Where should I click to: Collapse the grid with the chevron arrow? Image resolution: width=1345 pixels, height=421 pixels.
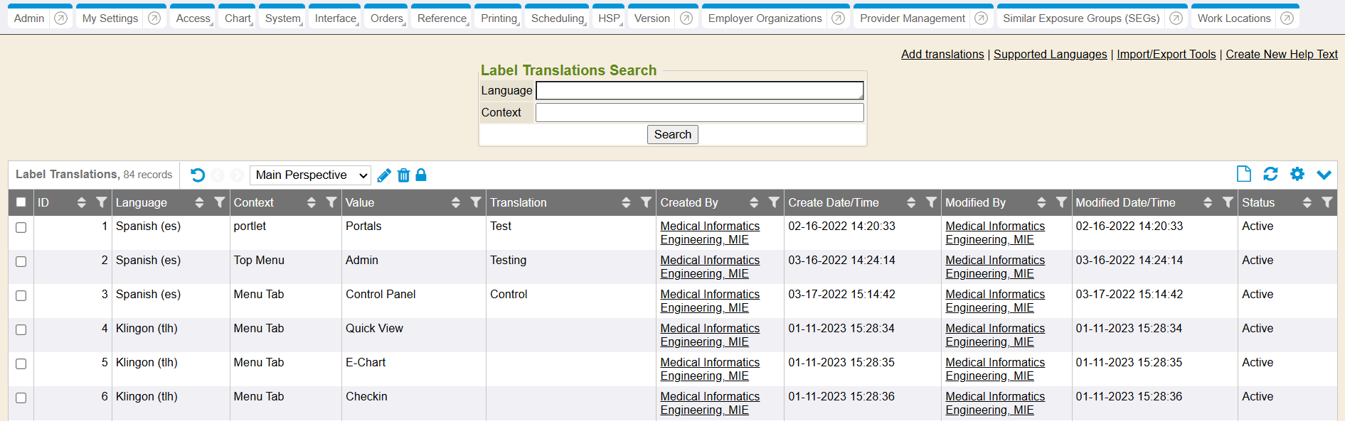pyautogui.click(x=1324, y=175)
